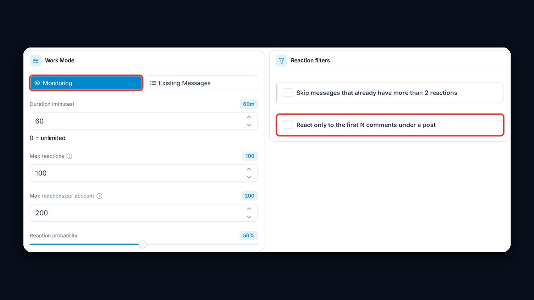This screenshot has width=534, height=300.
Task: Click the Reaction filters heading text
Action: tap(310, 60)
